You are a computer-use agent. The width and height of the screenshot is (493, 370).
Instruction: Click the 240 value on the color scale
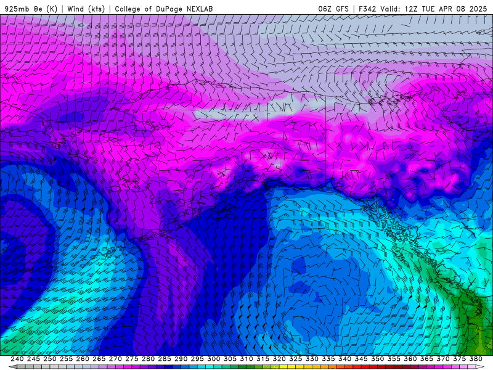pos(17,359)
